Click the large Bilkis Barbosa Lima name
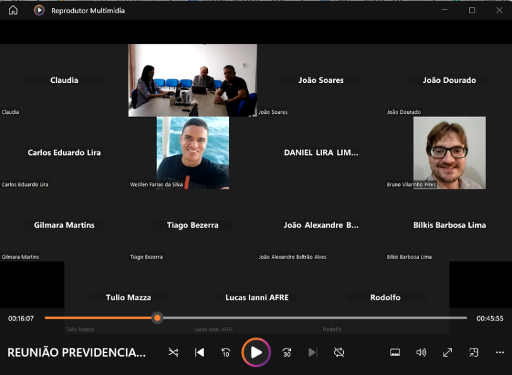 [x=449, y=225]
